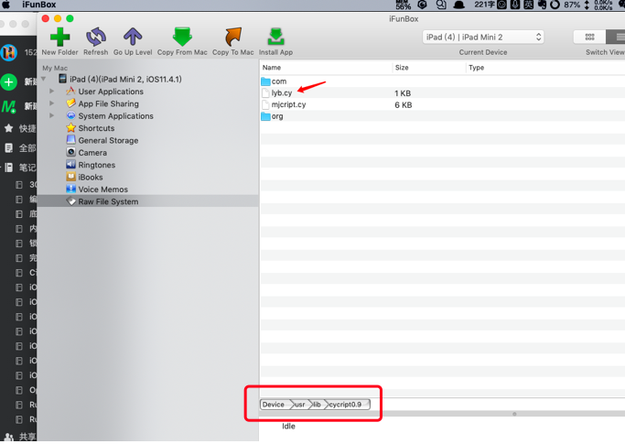Screen dimensions: 625x444
Task: Click the Shortcuts star icon
Action: [x=71, y=127]
